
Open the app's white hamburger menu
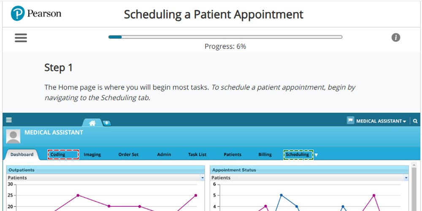8,120
